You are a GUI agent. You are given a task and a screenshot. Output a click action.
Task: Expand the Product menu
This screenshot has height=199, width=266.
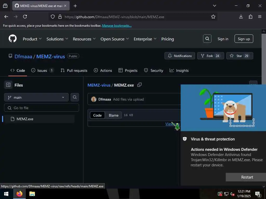[32, 39]
